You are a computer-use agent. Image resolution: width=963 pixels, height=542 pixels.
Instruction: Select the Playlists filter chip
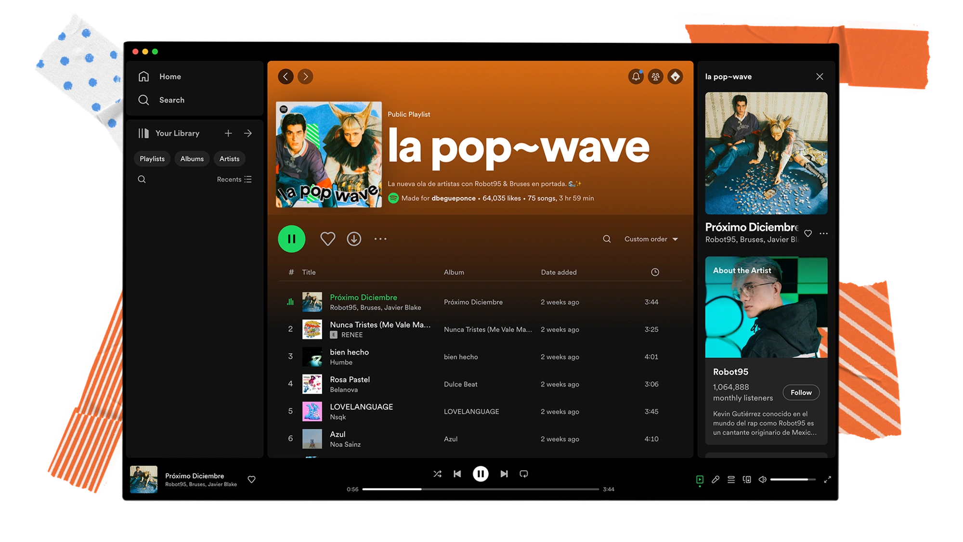tap(152, 158)
